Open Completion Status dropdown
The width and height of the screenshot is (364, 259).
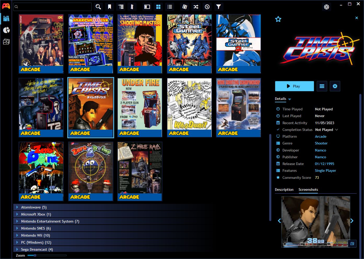click(x=327, y=130)
